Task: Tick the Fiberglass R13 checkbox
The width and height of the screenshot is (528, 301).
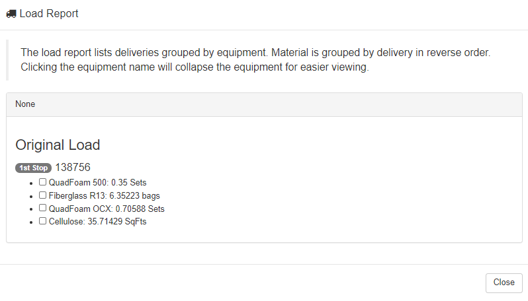Action: [x=42, y=195]
